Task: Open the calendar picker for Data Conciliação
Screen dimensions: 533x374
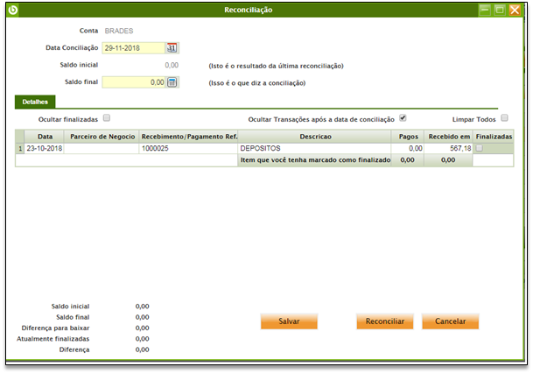Action: click(x=172, y=48)
